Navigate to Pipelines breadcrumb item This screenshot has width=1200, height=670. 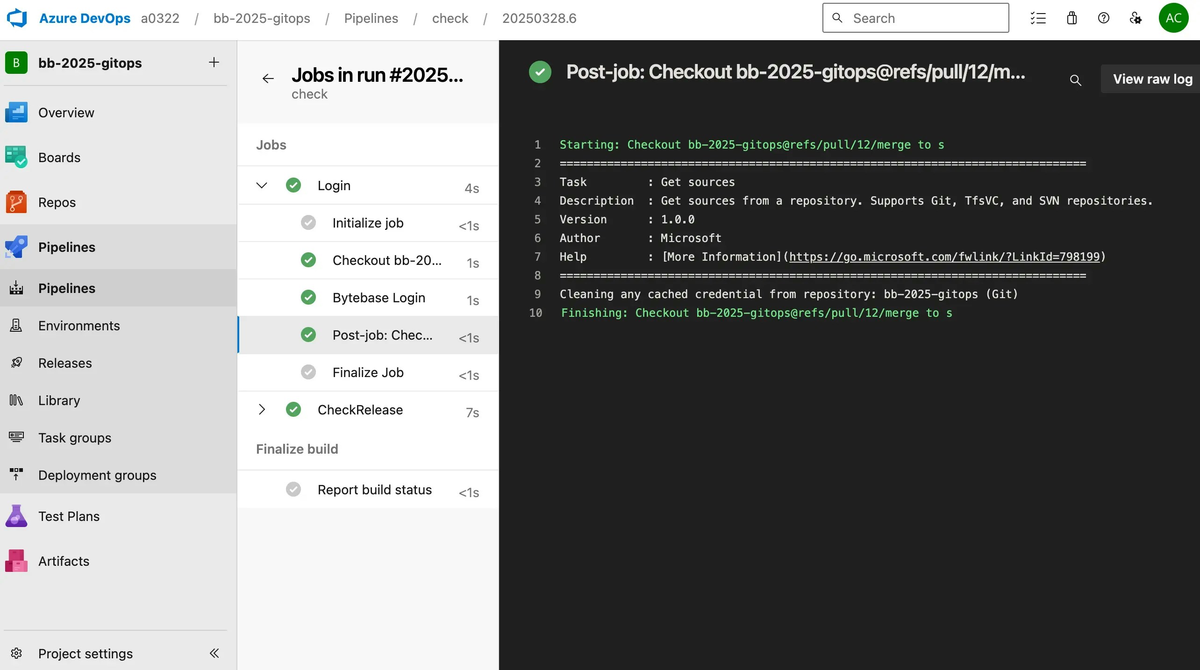371,18
